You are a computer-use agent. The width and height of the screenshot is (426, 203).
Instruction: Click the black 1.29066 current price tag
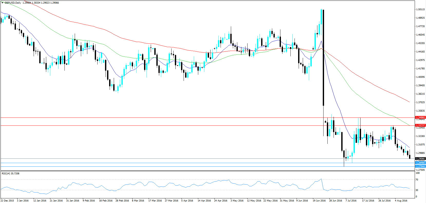(x=420, y=159)
